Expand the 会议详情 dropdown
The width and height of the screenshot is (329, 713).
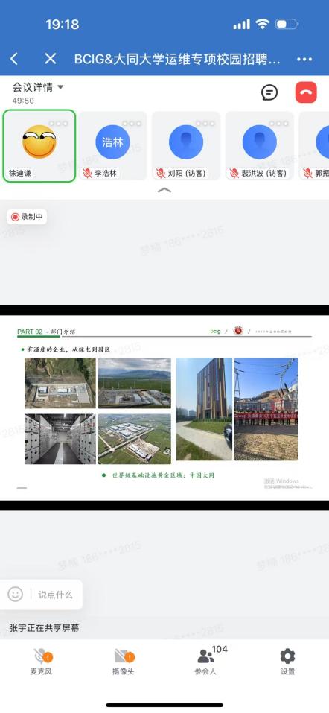coord(38,87)
